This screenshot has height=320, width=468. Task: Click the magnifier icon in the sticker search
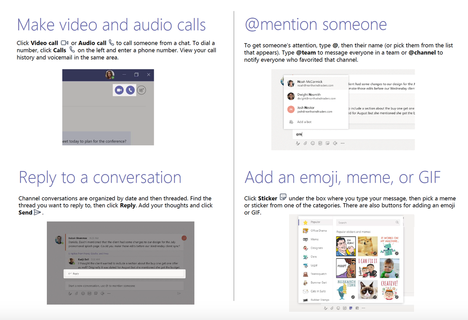point(397,222)
